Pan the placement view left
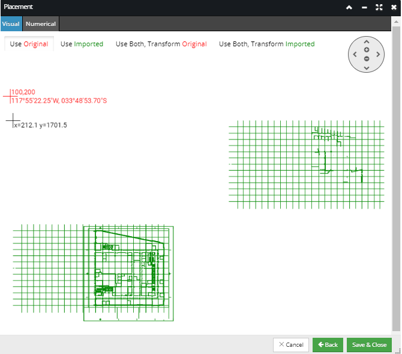 [355, 55]
